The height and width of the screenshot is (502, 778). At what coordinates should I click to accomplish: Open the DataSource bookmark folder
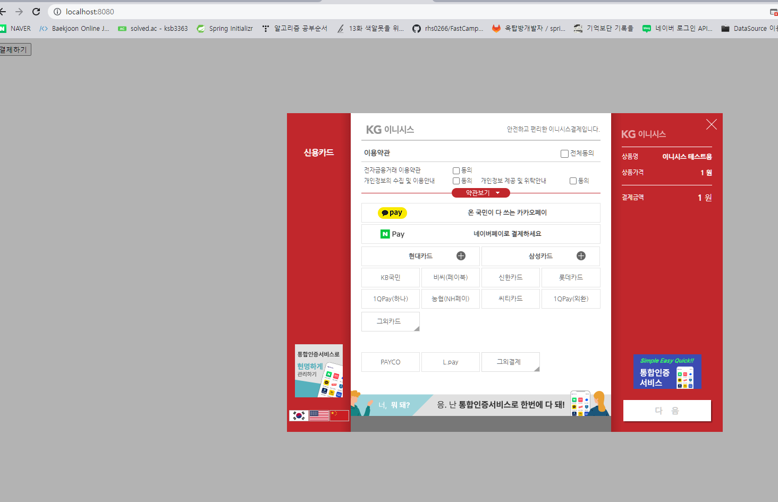[x=749, y=29]
